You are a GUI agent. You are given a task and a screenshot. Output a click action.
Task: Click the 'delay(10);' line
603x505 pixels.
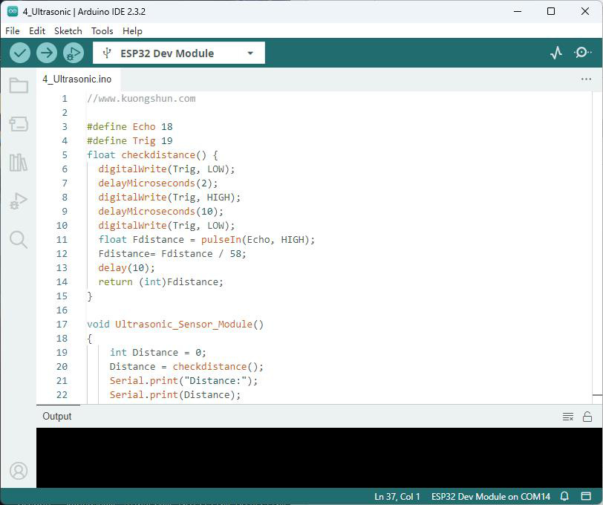pyautogui.click(x=126, y=267)
